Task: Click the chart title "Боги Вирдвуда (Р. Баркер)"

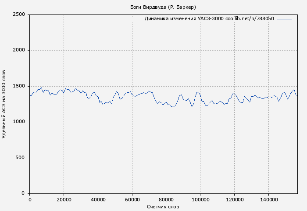Action: [163, 7]
